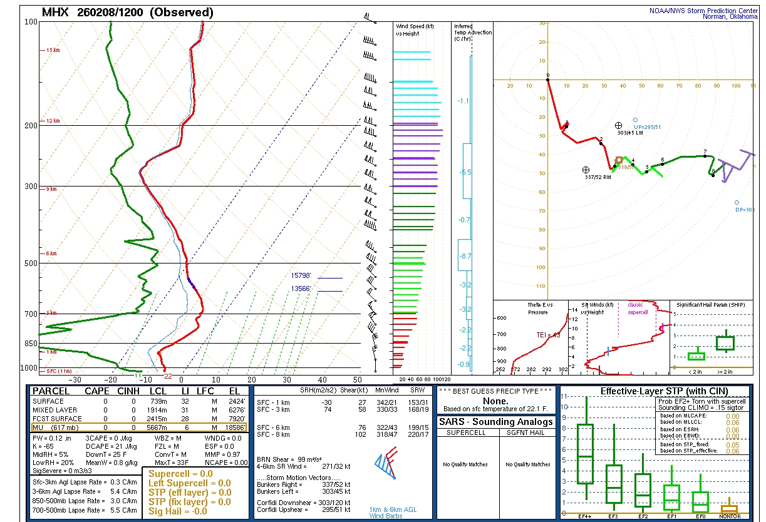Select the highlighted MU (617 mb) parcel row

(x=140, y=427)
